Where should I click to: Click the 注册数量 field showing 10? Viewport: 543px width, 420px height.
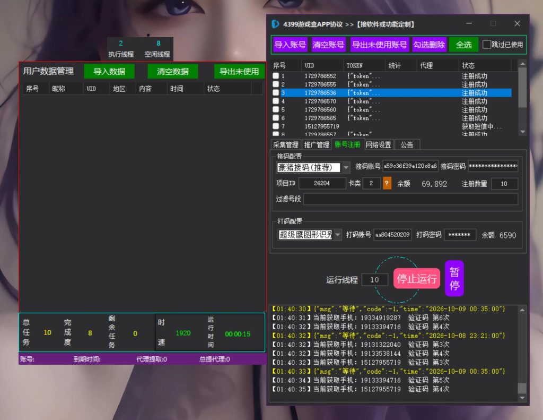click(x=504, y=184)
